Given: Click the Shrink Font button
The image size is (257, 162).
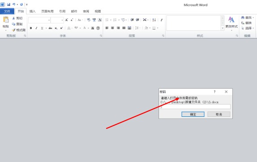Looking at the screenshot, I should (x=72, y=20).
